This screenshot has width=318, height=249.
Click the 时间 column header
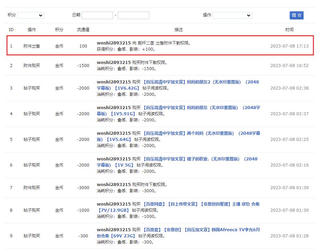(x=289, y=30)
